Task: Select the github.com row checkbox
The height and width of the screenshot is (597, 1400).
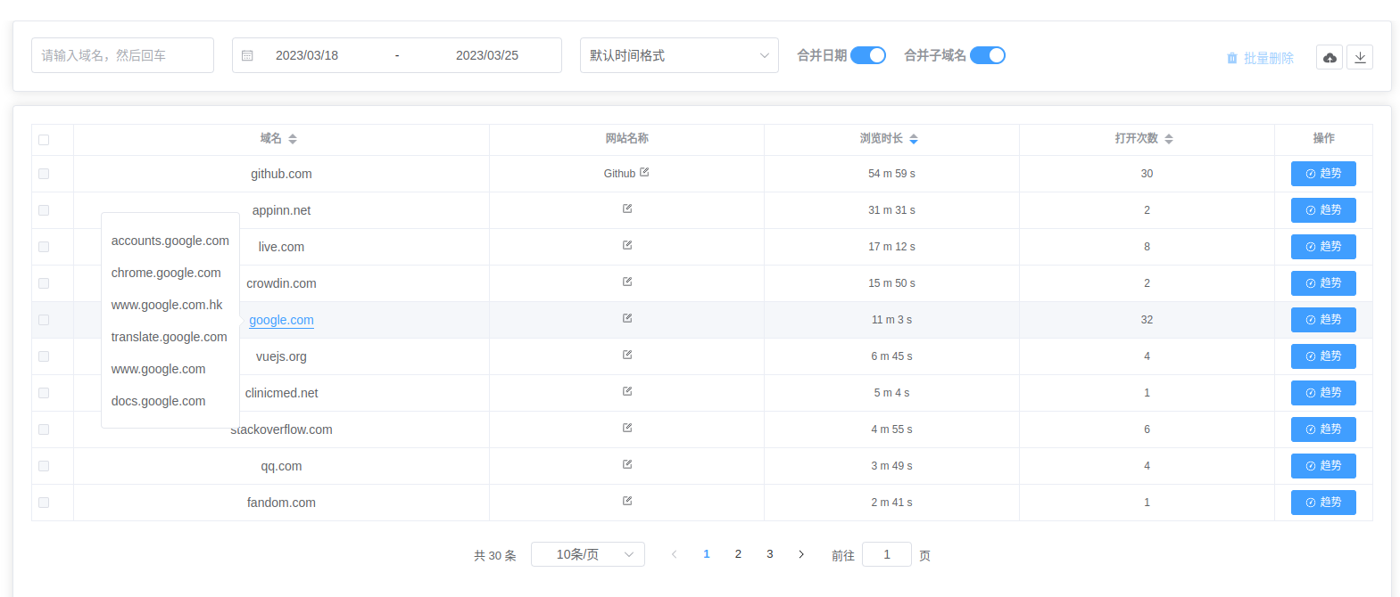Action: tap(44, 174)
